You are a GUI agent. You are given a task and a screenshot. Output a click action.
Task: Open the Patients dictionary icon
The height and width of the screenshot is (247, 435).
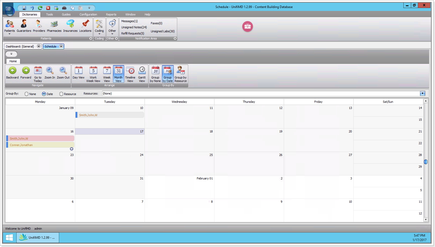10,26
